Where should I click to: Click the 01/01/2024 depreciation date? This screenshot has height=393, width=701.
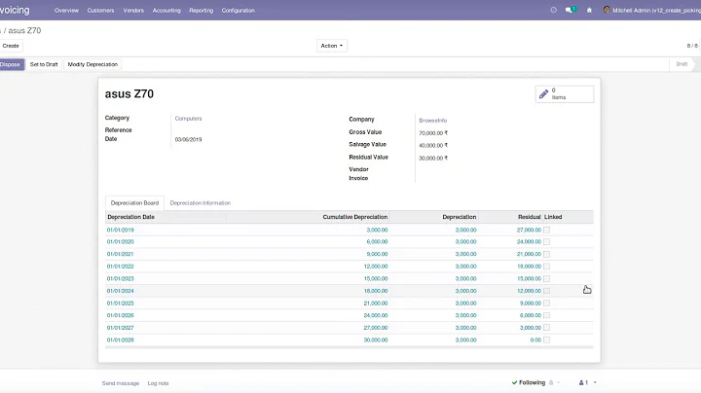[121, 291]
